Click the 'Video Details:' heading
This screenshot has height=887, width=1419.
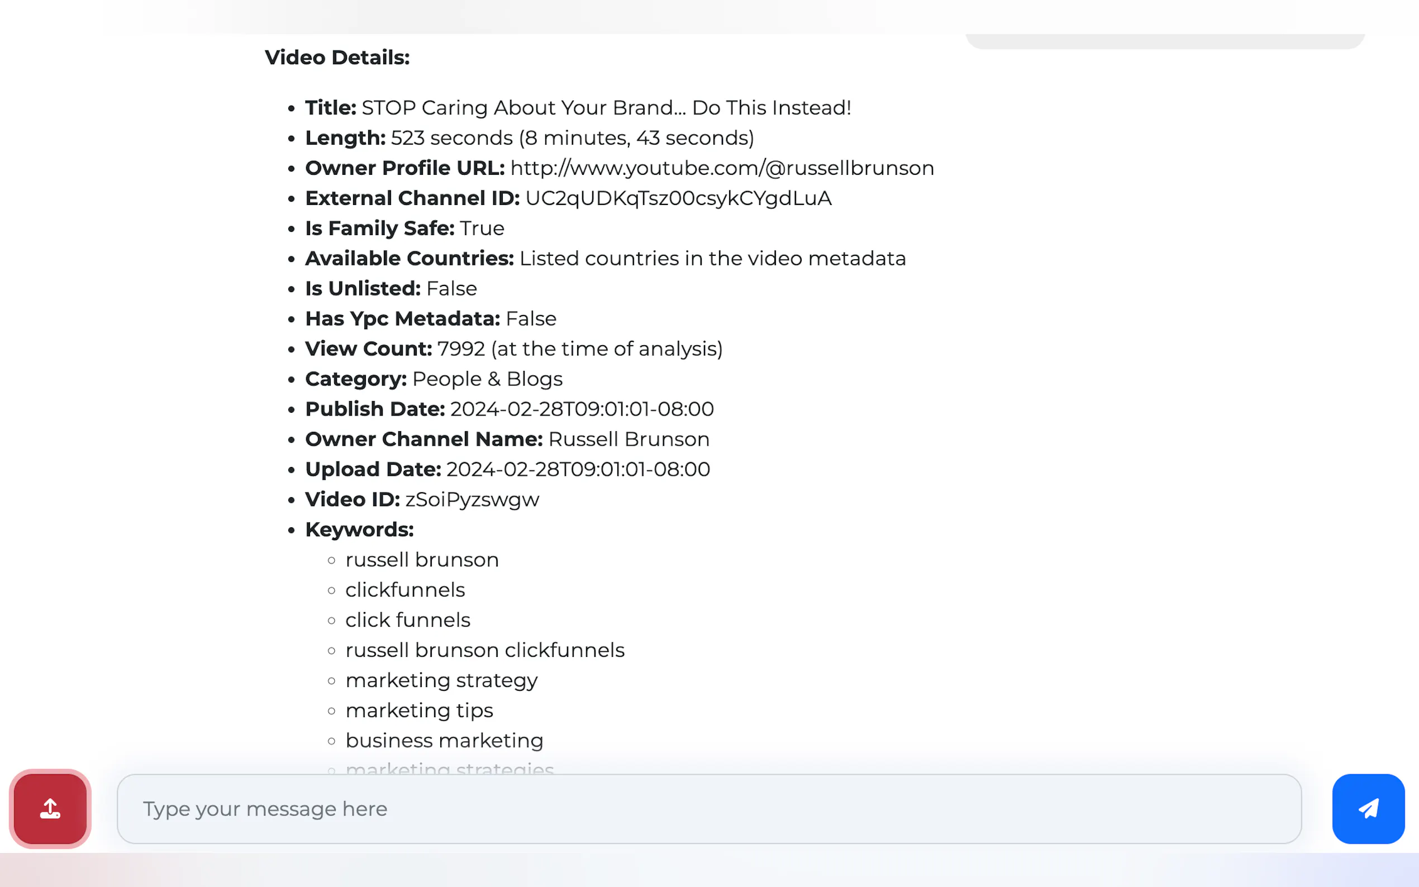pos(337,58)
